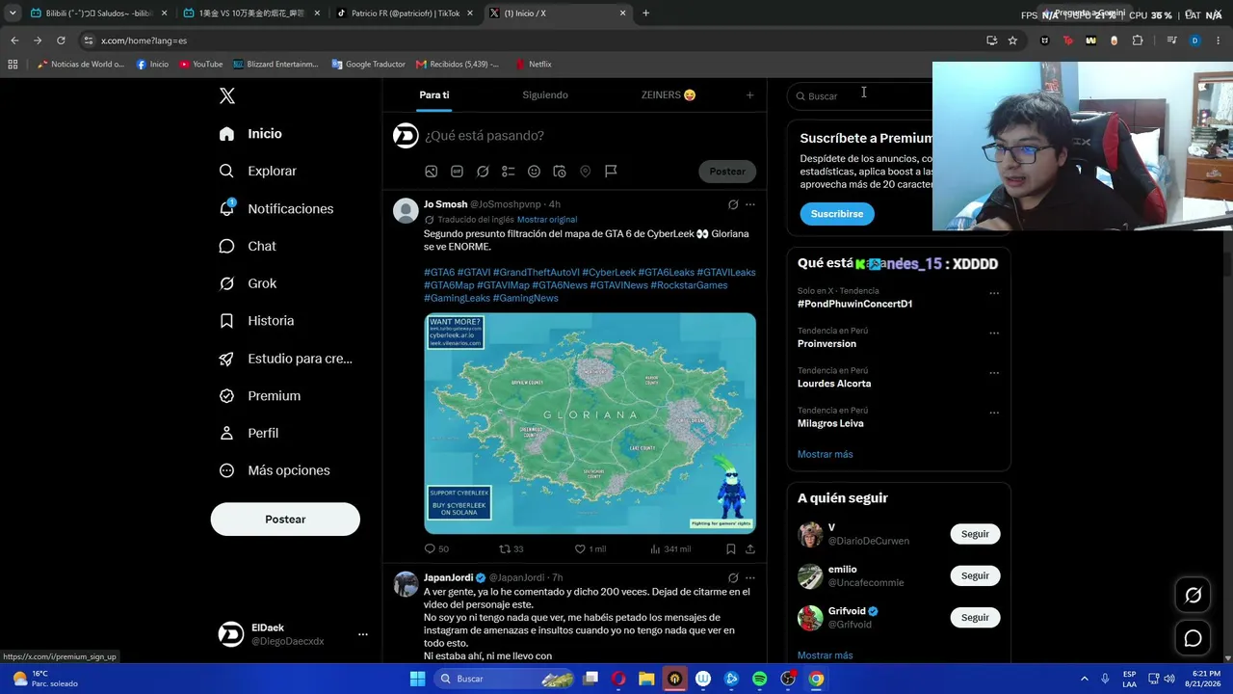Click the plus icon beside ZEINERS tab

[x=749, y=94]
